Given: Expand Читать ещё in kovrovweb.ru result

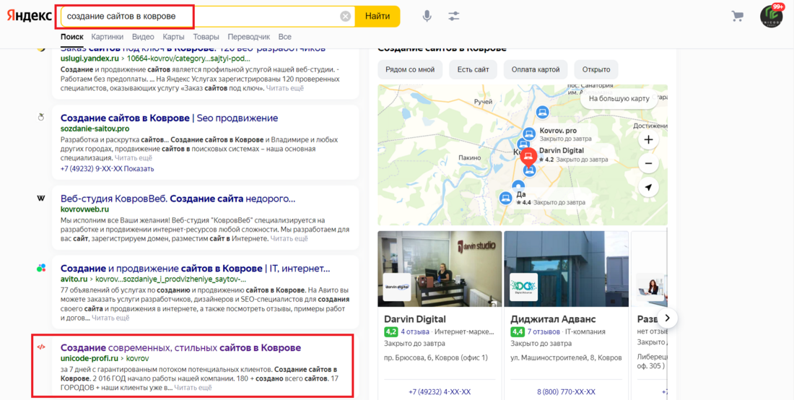Looking at the screenshot, I should 289,238.
